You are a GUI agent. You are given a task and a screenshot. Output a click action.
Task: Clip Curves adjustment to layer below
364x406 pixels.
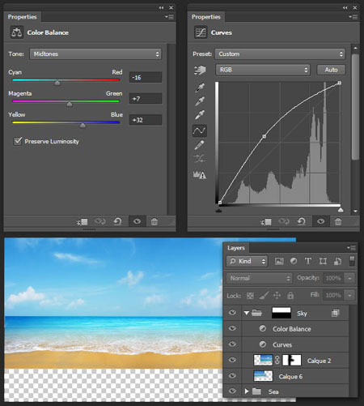266,222
